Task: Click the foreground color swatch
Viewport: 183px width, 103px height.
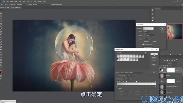Action: tap(1, 72)
